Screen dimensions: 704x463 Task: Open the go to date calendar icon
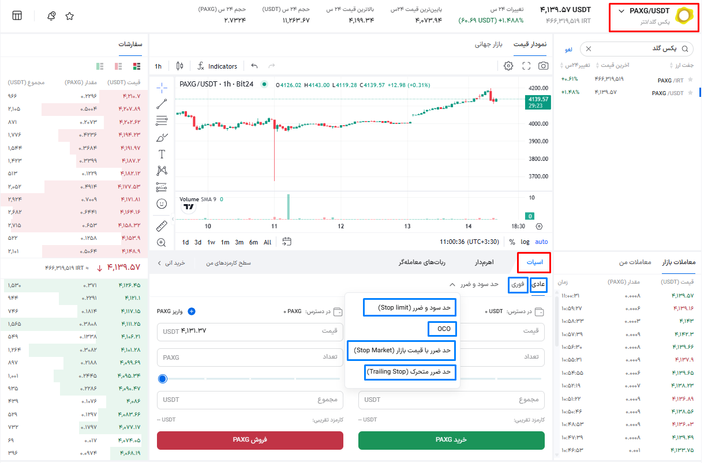pos(287,242)
